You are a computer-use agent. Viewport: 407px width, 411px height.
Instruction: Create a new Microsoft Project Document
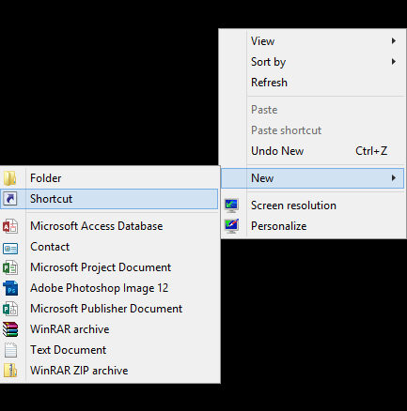pyautogui.click(x=109, y=267)
